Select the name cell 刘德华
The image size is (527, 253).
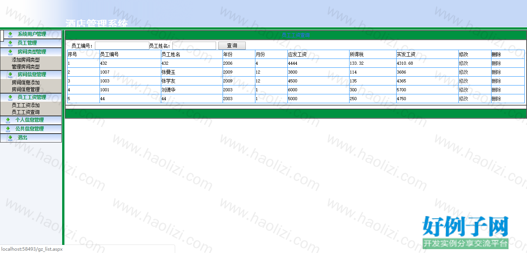pyautogui.click(x=169, y=90)
